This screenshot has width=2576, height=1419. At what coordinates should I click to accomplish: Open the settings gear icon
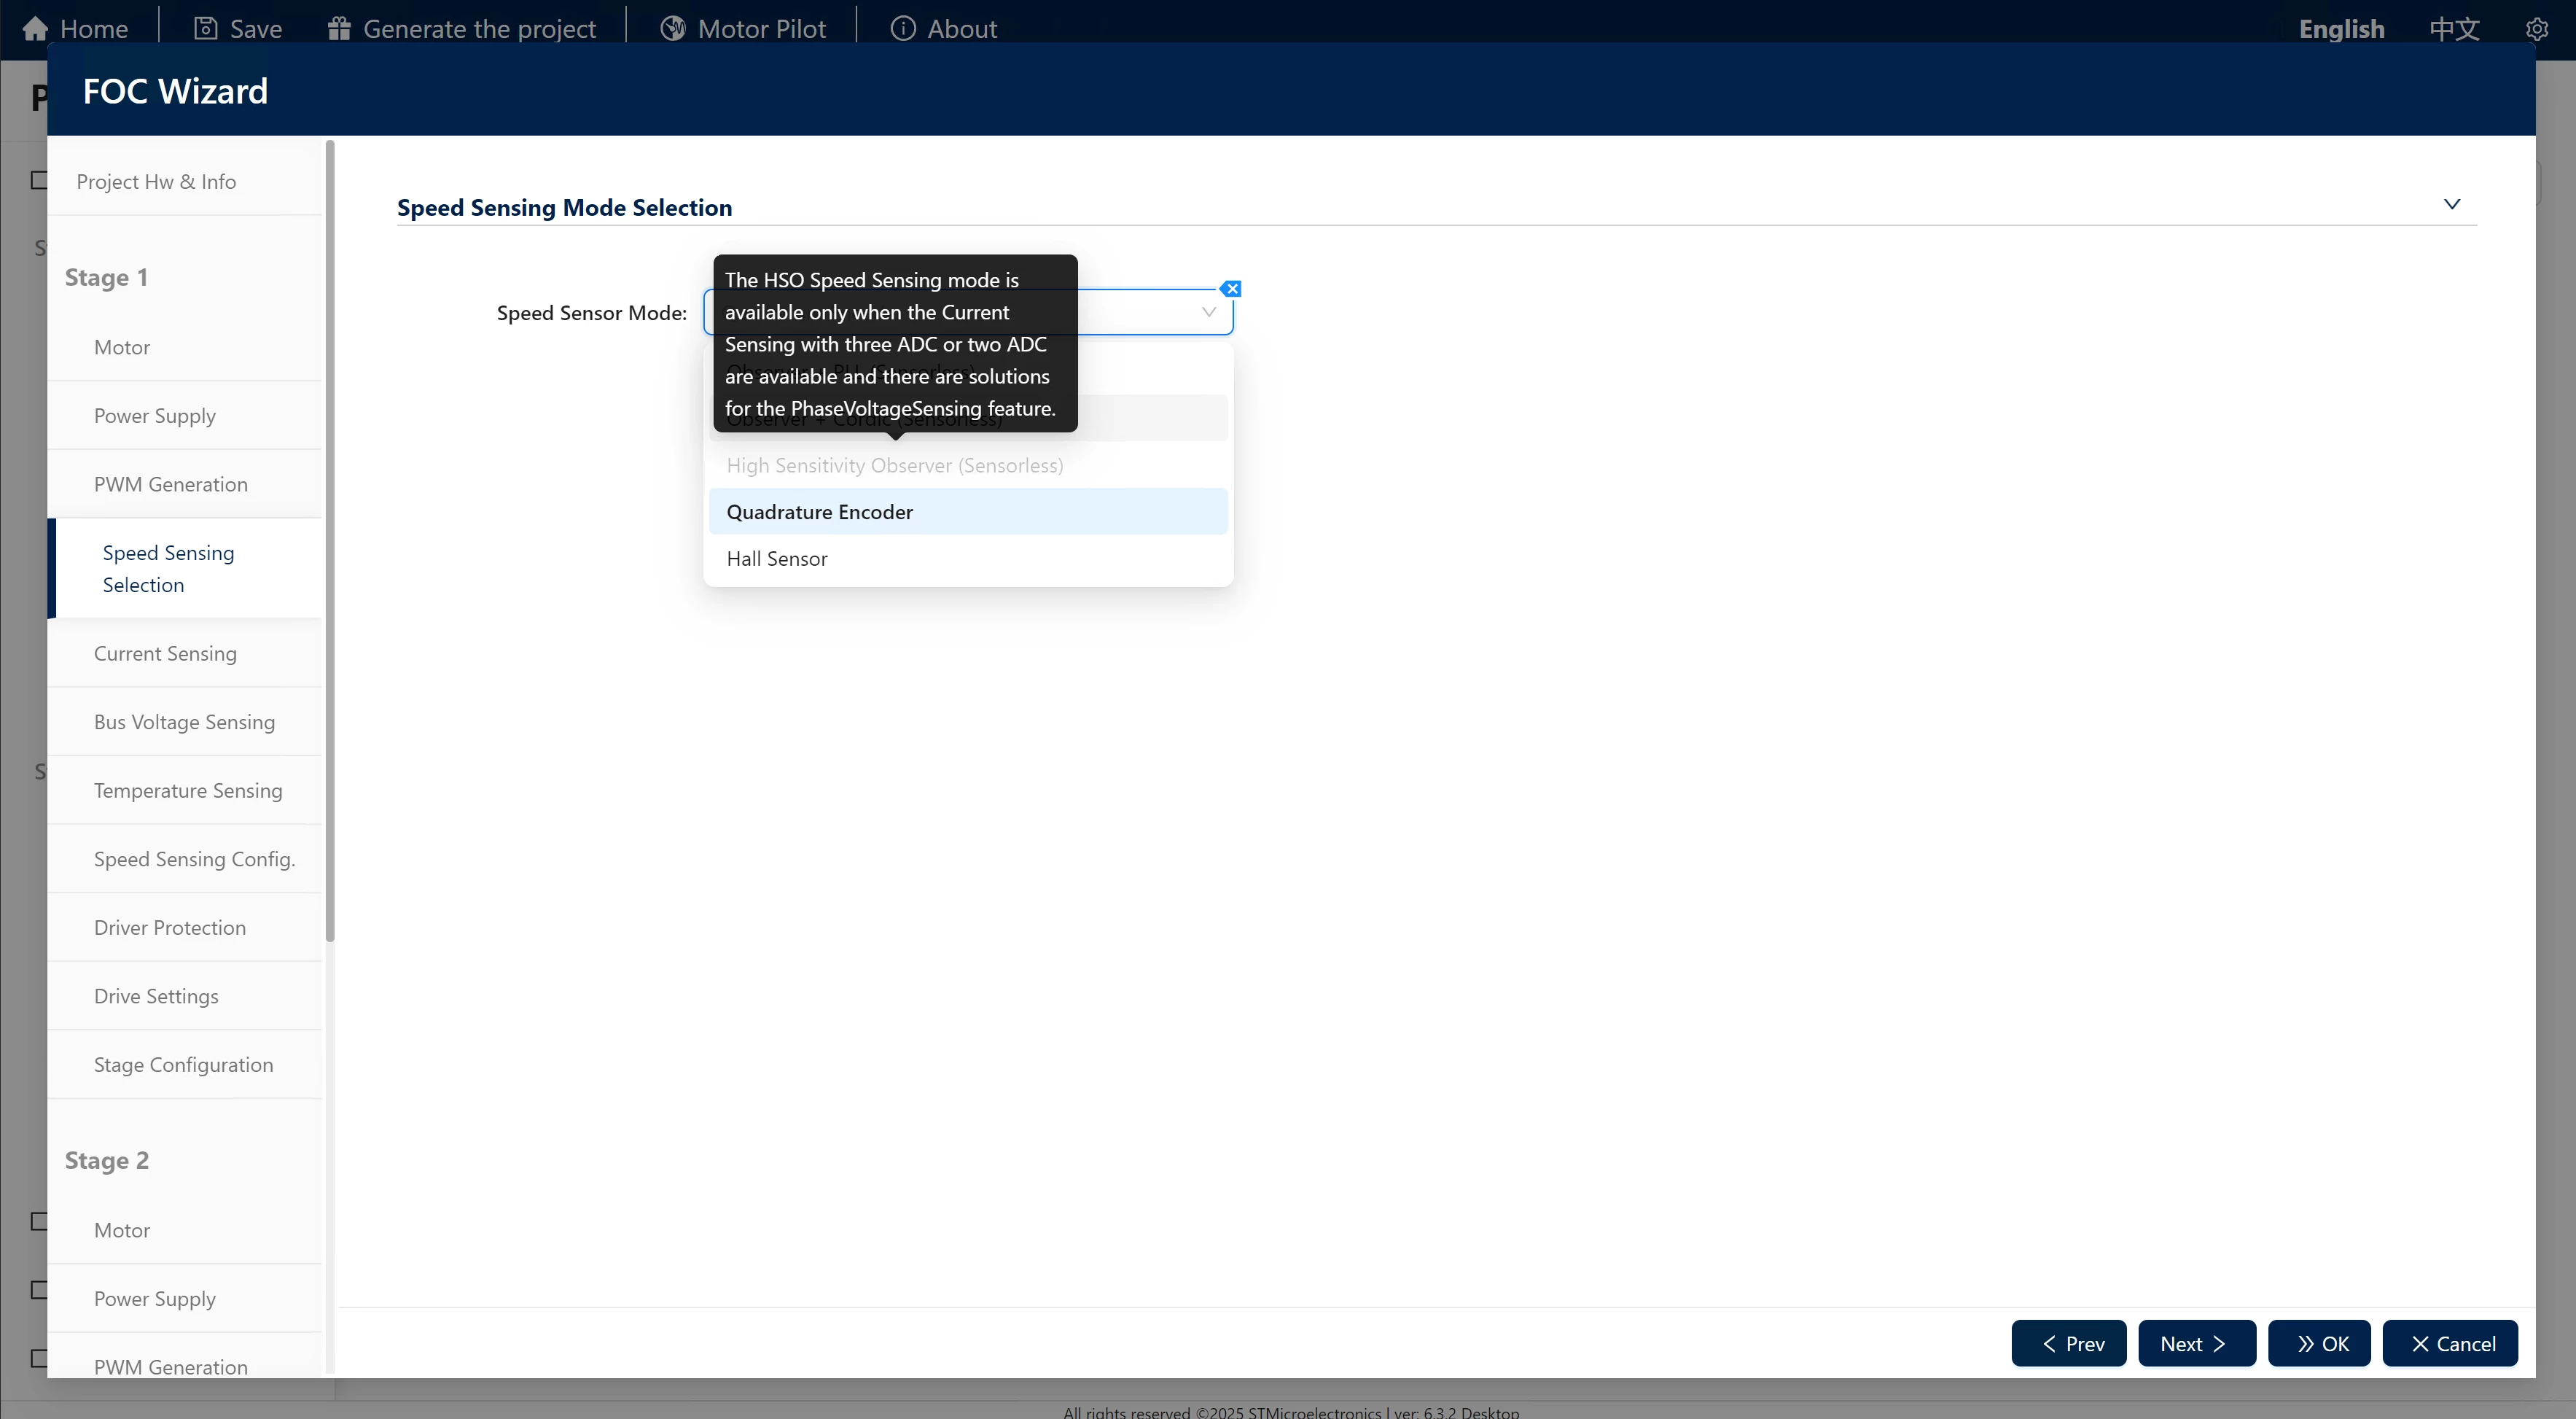(x=2537, y=29)
